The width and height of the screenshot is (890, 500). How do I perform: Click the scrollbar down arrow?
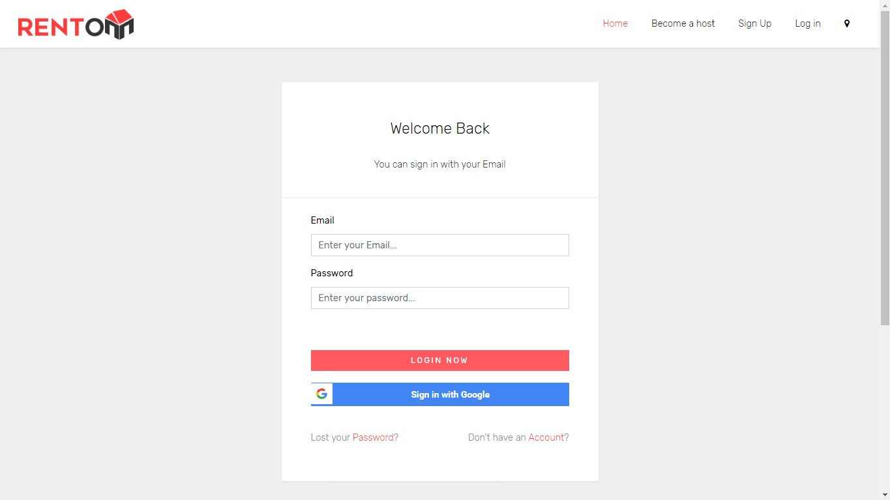[x=885, y=495]
